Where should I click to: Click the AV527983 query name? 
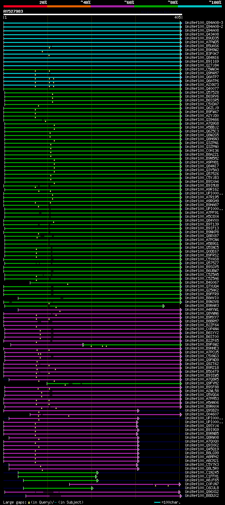coord(13,11)
